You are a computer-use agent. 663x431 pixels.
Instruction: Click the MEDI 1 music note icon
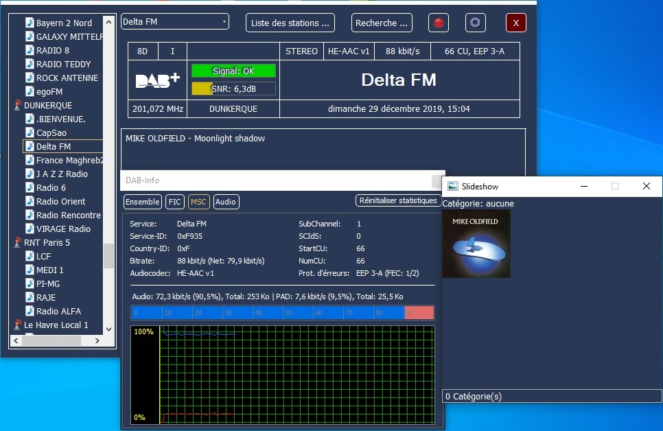(x=30, y=270)
